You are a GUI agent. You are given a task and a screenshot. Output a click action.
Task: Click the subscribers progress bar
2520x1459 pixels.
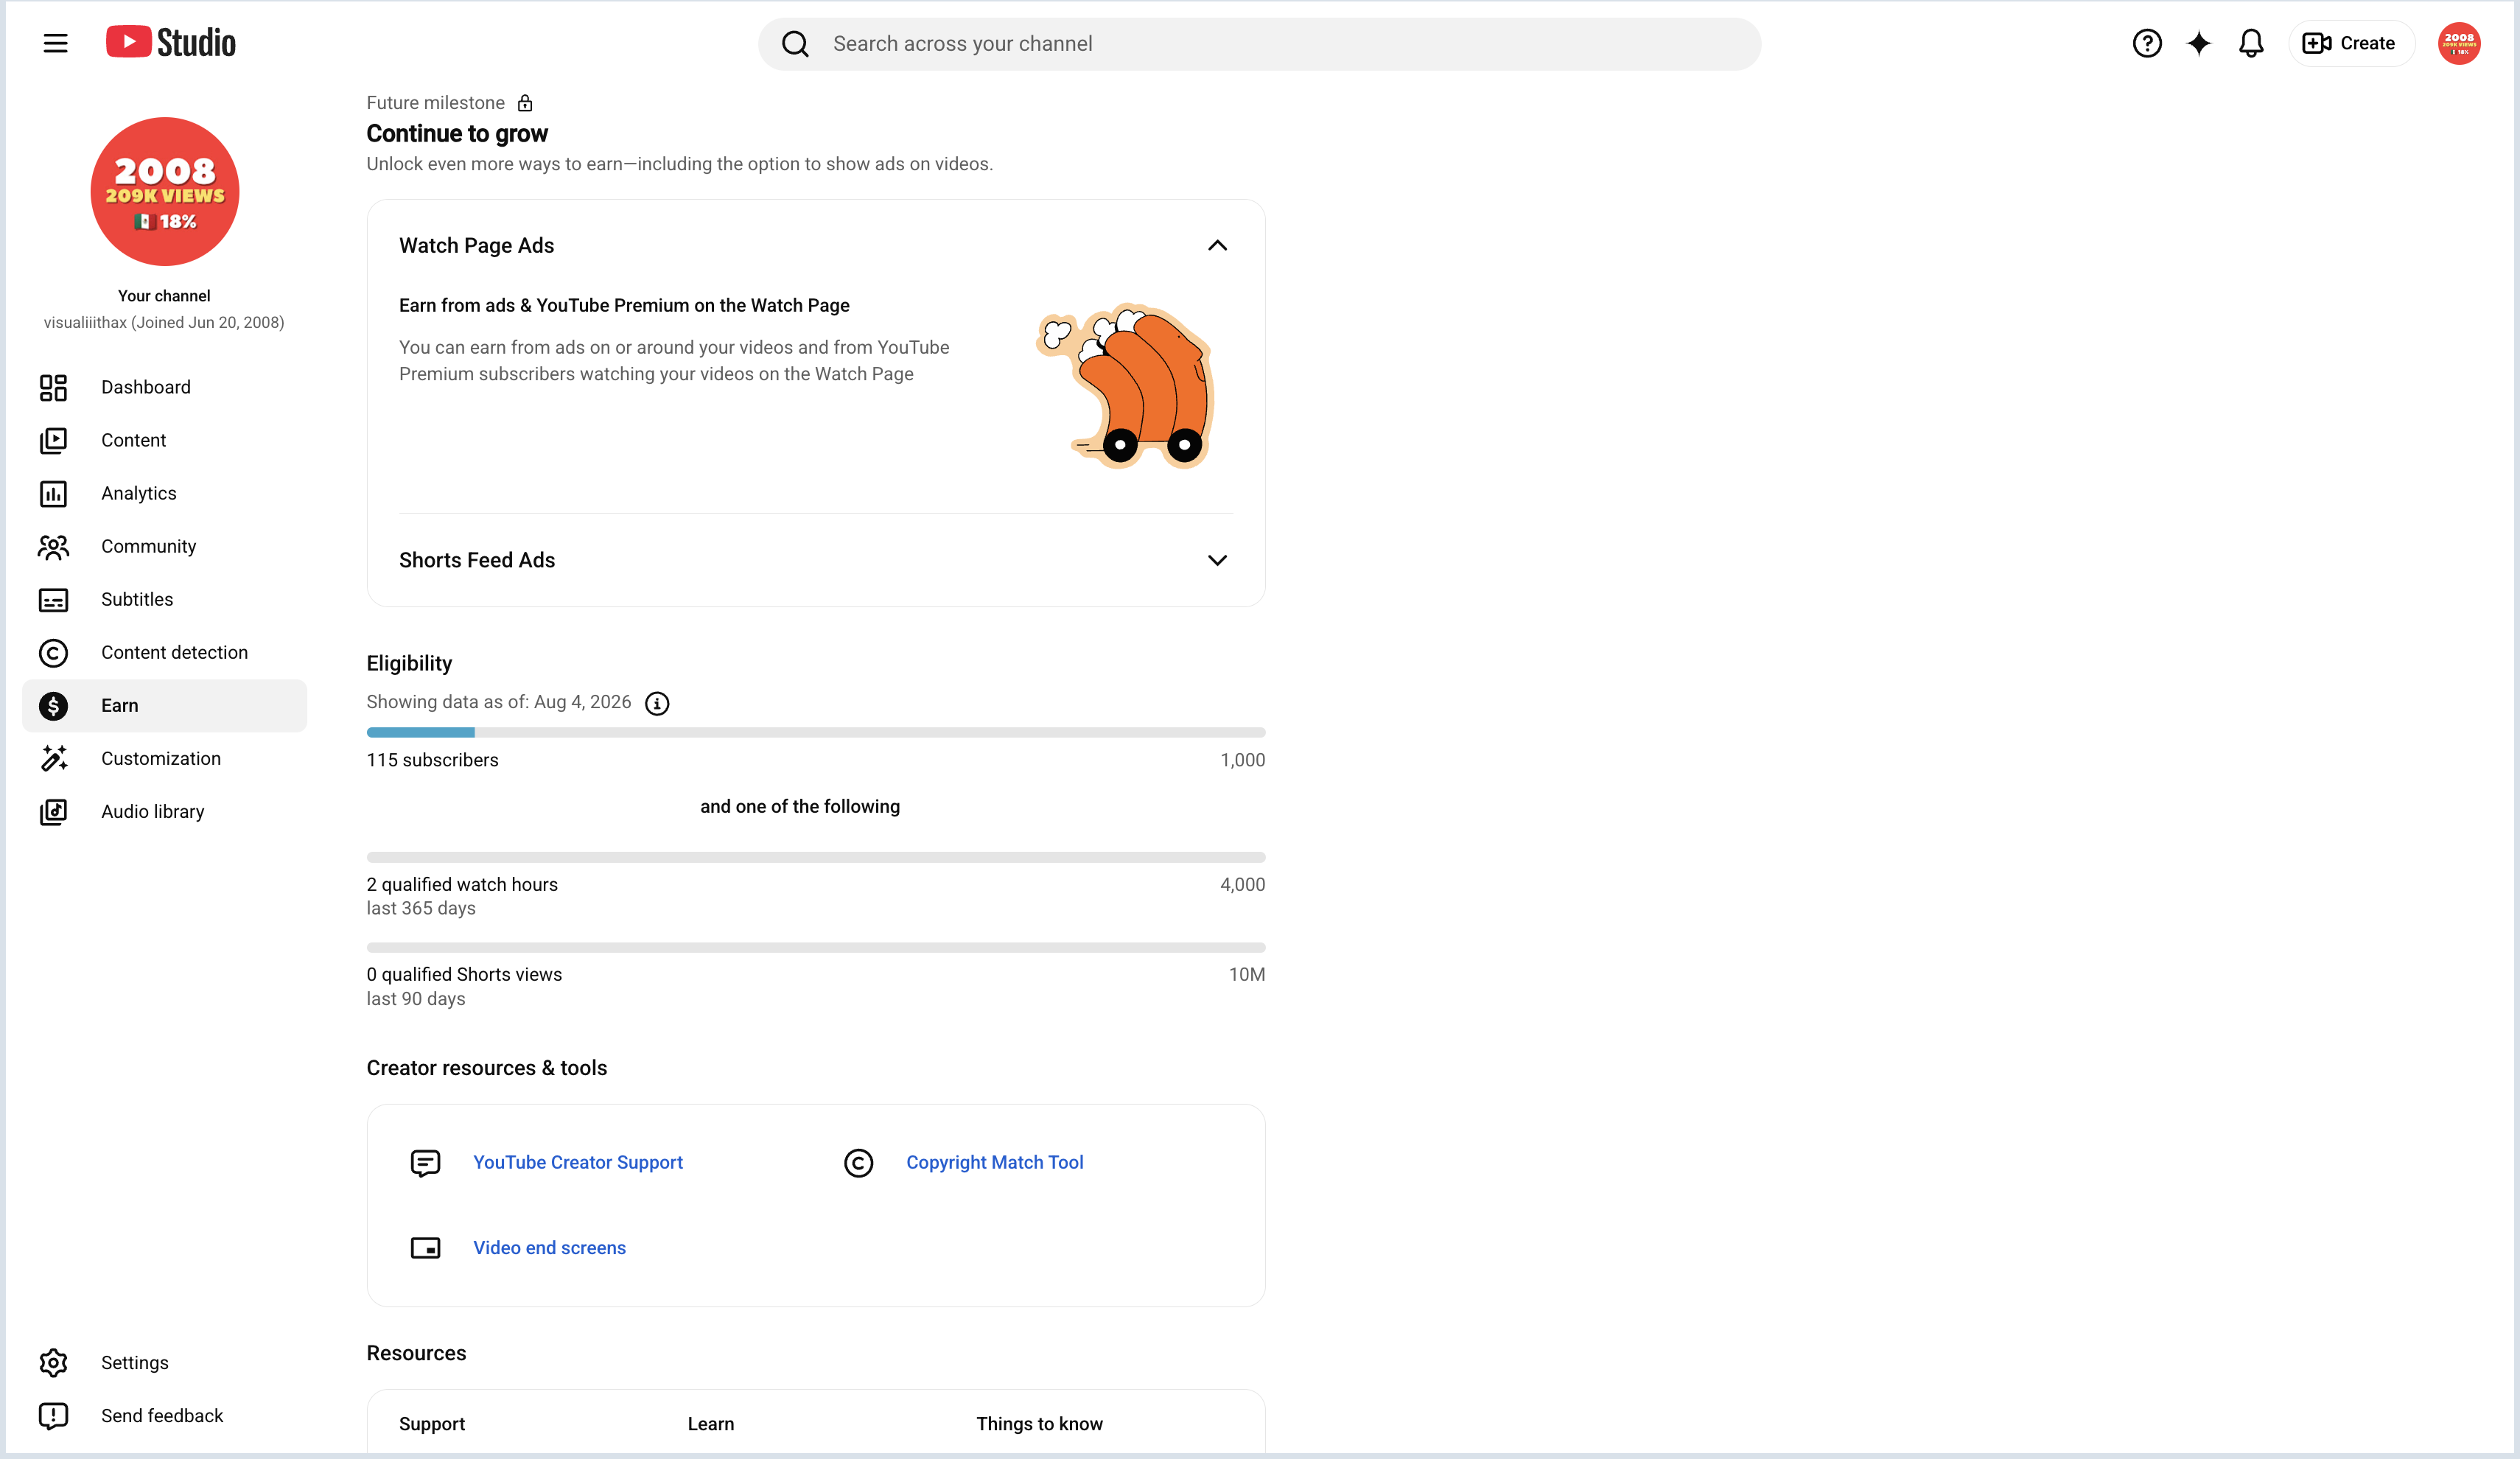pyautogui.click(x=816, y=732)
